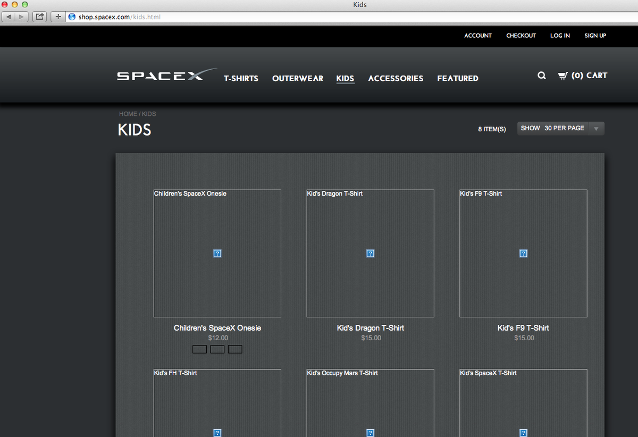The width and height of the screenshot is (638, 437).
Task: Click the Kid's Occupy Mars T-Shirt missing image icon
Action: (x=371, y=433)
